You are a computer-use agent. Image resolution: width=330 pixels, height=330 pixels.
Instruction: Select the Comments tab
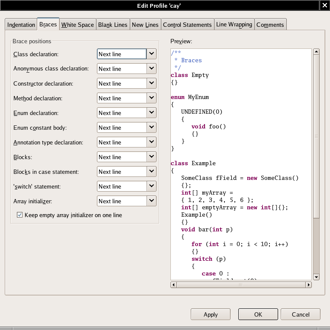pos(270,25)
